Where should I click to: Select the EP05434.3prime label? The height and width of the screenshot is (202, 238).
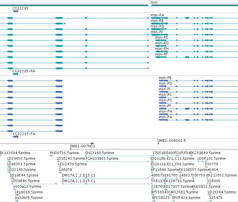tap(186, 198)
